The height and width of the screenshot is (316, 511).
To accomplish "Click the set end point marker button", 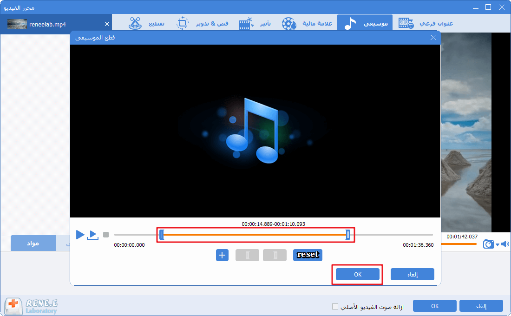I will tap(275, 255).
